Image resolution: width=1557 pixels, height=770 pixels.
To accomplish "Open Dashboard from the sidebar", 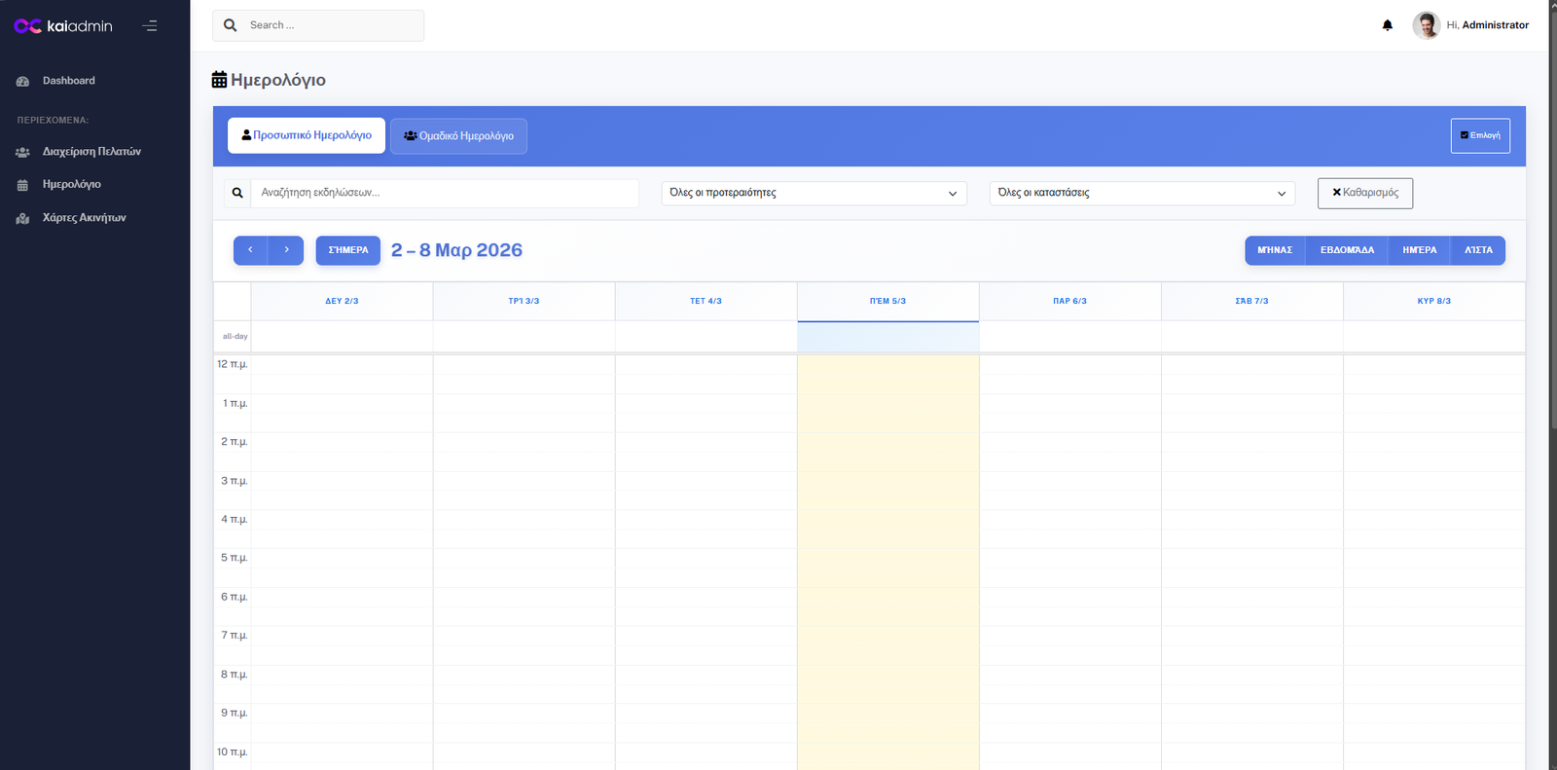I will click(x=68, y=81).
